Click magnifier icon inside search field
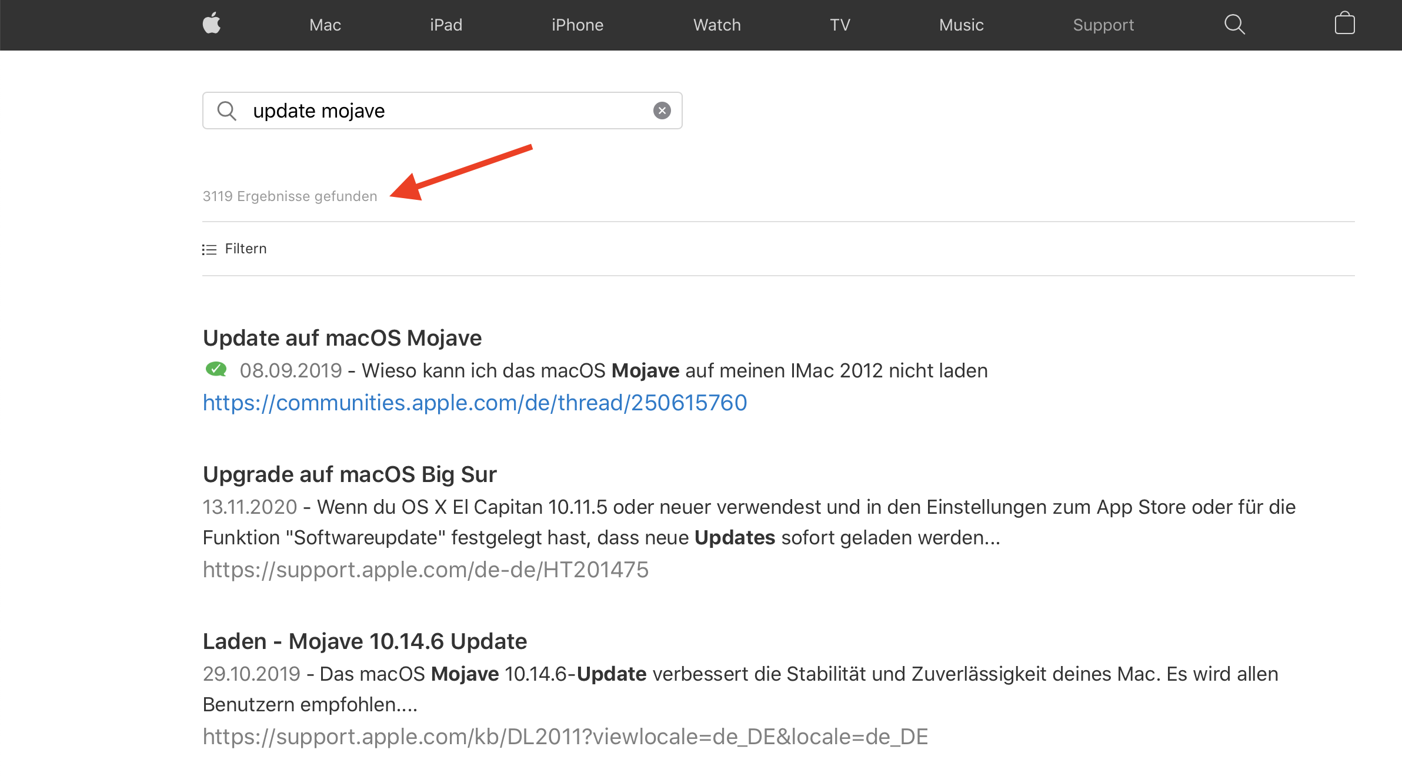The image size is (1402, 783). pos(226,111)
